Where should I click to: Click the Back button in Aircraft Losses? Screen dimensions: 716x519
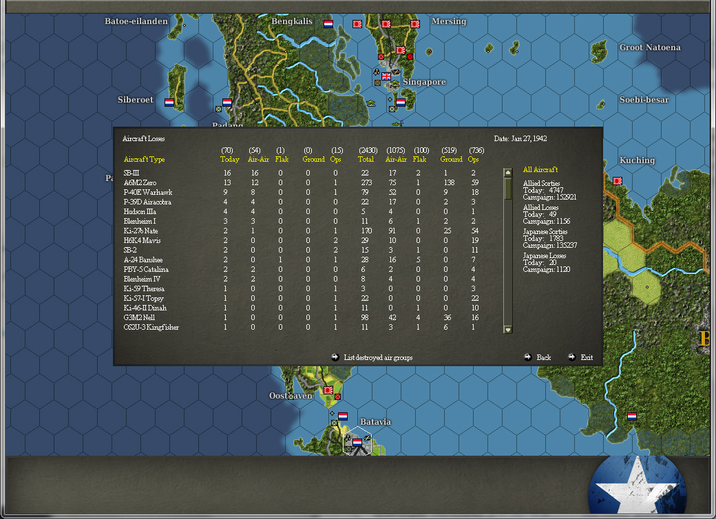pos(544,357)
